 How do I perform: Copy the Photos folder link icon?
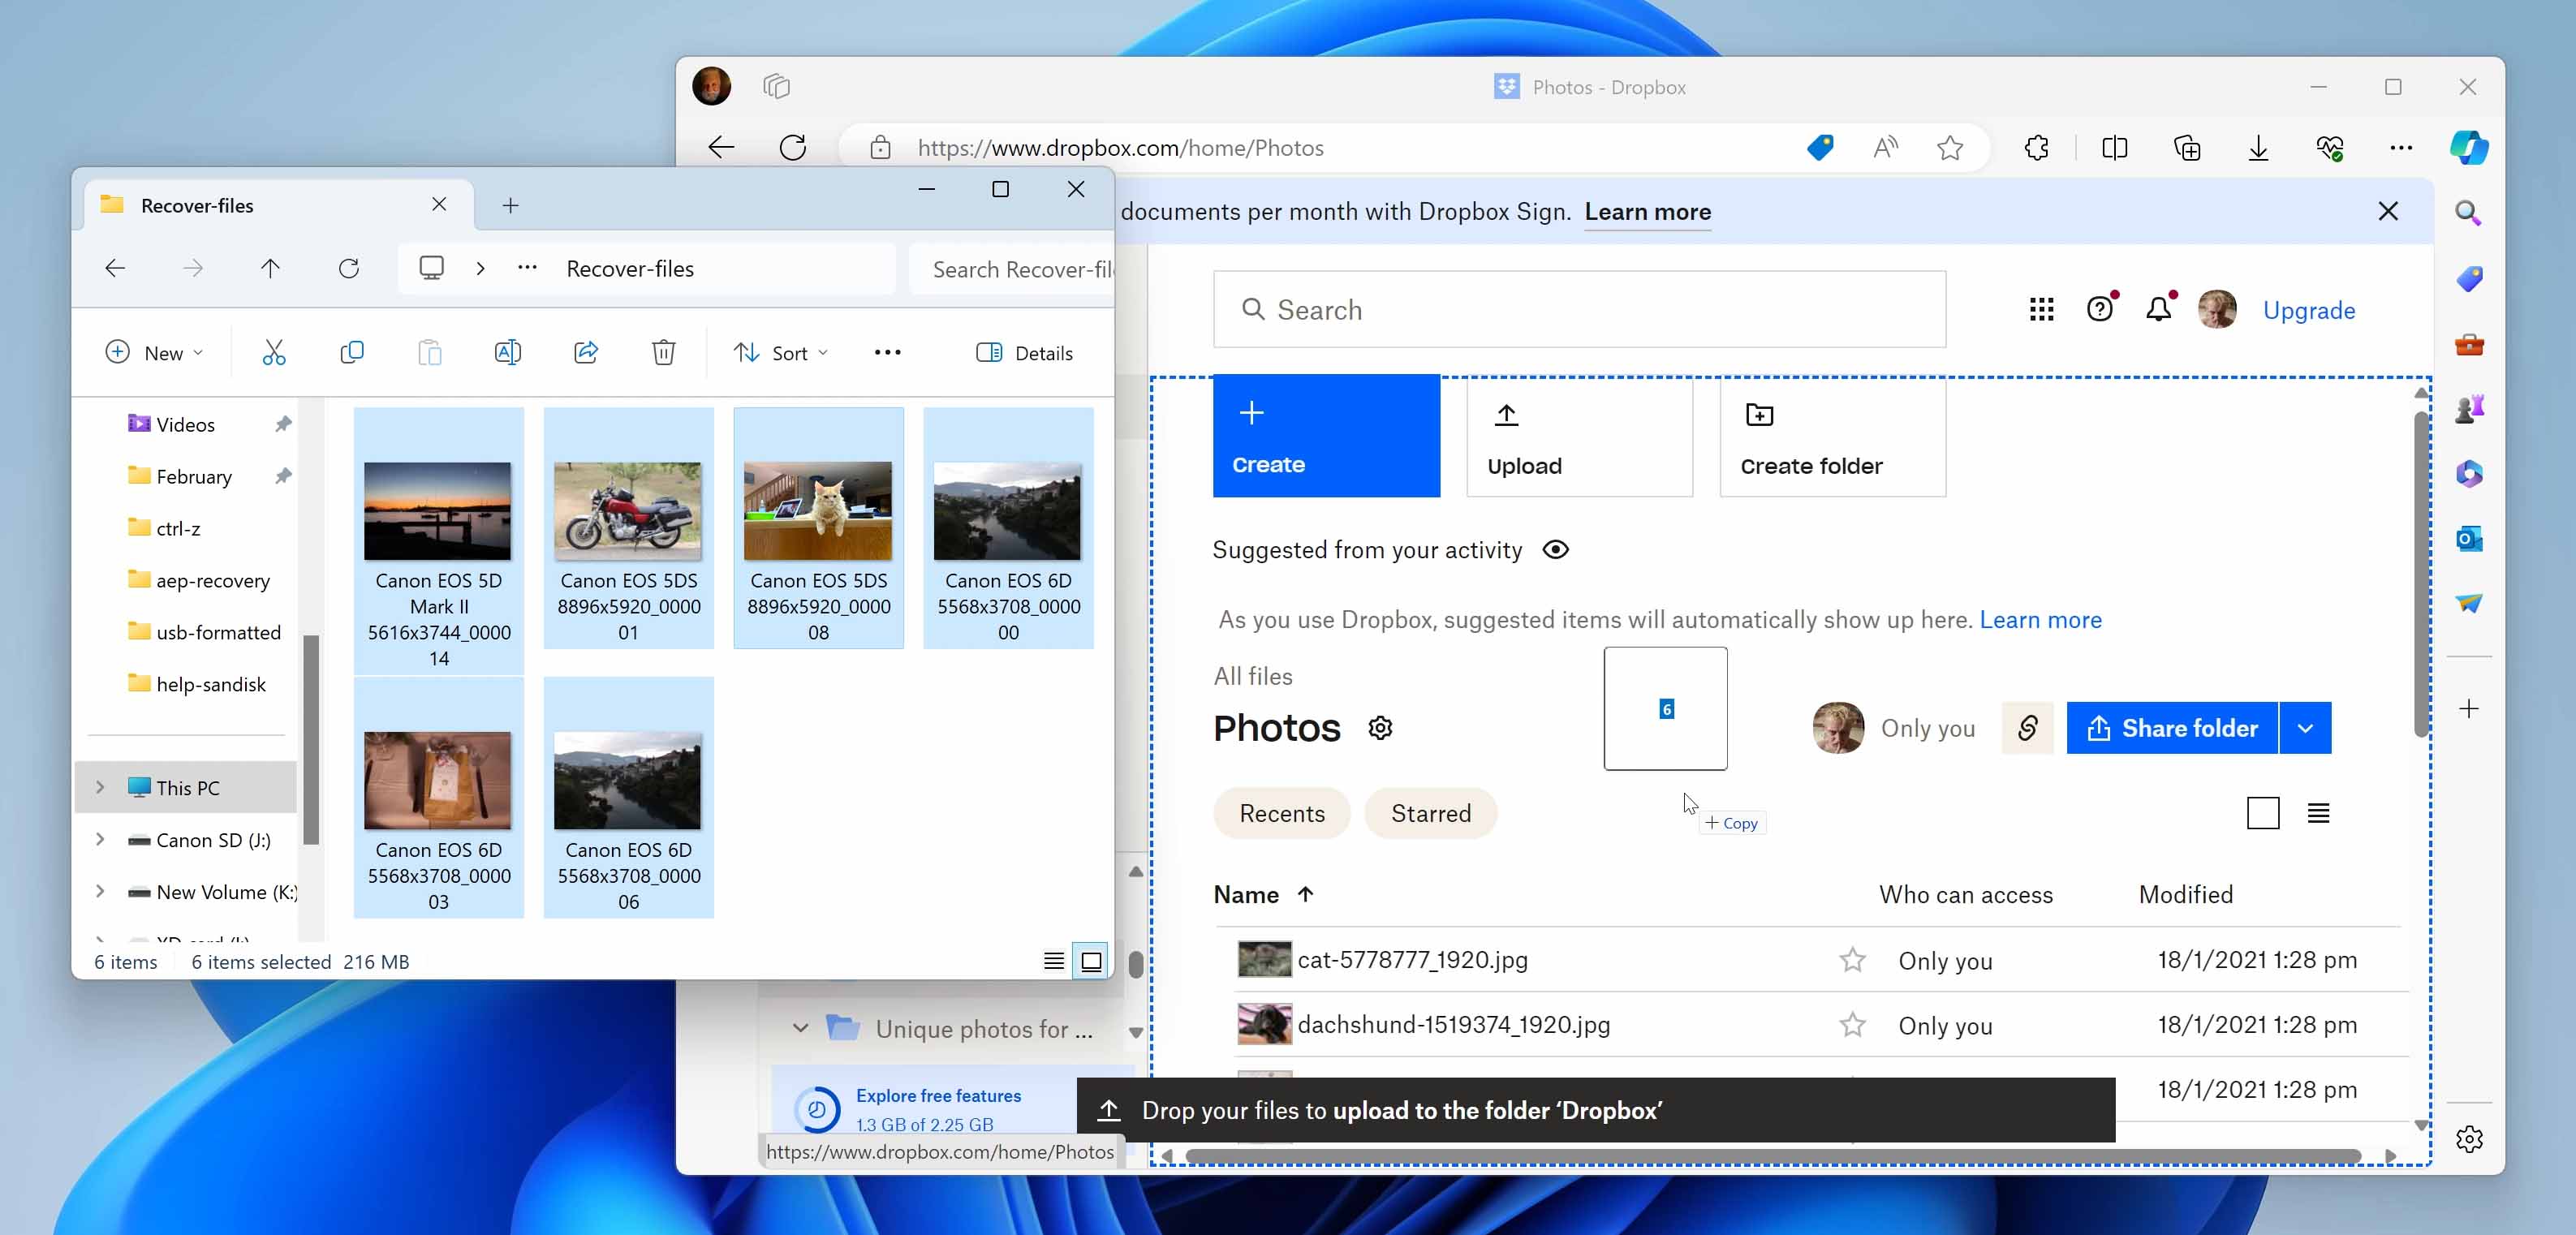click(x=2027, y=728)
